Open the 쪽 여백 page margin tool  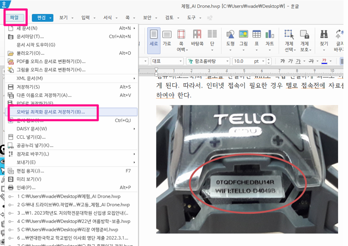pos(181,41)
